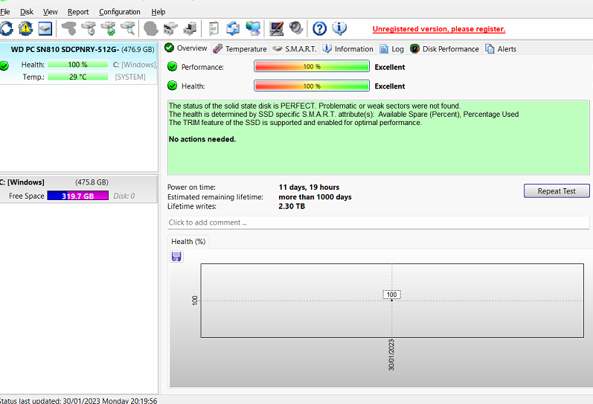Open the Disk menu

coord(27,12)
